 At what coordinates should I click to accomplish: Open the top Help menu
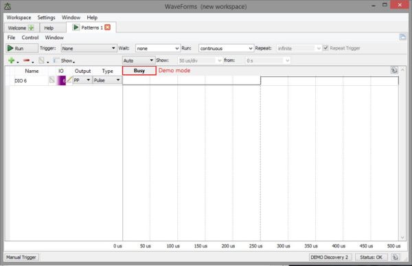point(92,18)
